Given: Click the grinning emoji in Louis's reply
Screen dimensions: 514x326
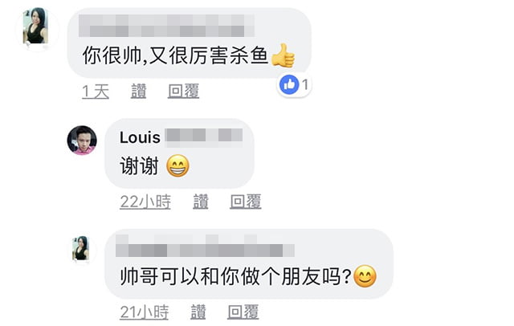Looking at the screenshot, I should point(177,165).
